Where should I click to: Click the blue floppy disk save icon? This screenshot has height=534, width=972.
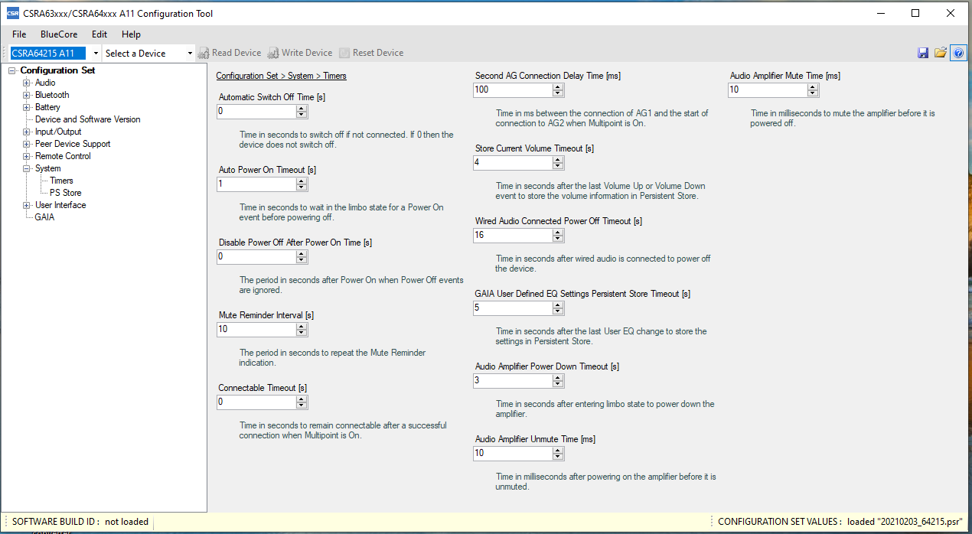[x=923, y=53]
